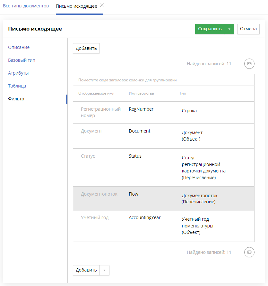Click the Отмена button
Viewport: 268px width, 286px height.
[248, 29]
